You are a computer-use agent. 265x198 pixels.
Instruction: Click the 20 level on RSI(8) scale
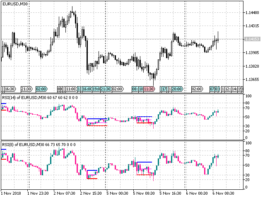[248, 180]
